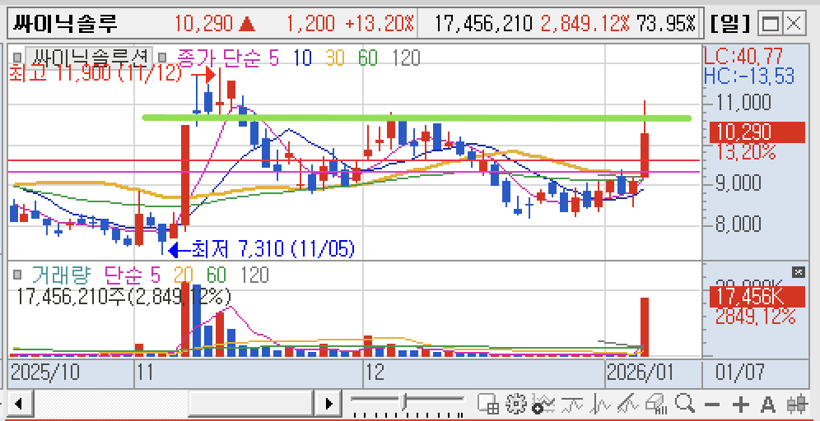The image size is (820, 421).
Task: Toggle the small square before 싸이닉솔루션 label
Action: [16, 58]
